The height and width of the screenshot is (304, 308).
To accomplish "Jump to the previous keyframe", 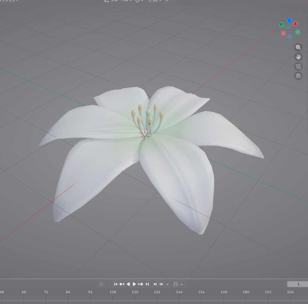I will pos(122,284).
